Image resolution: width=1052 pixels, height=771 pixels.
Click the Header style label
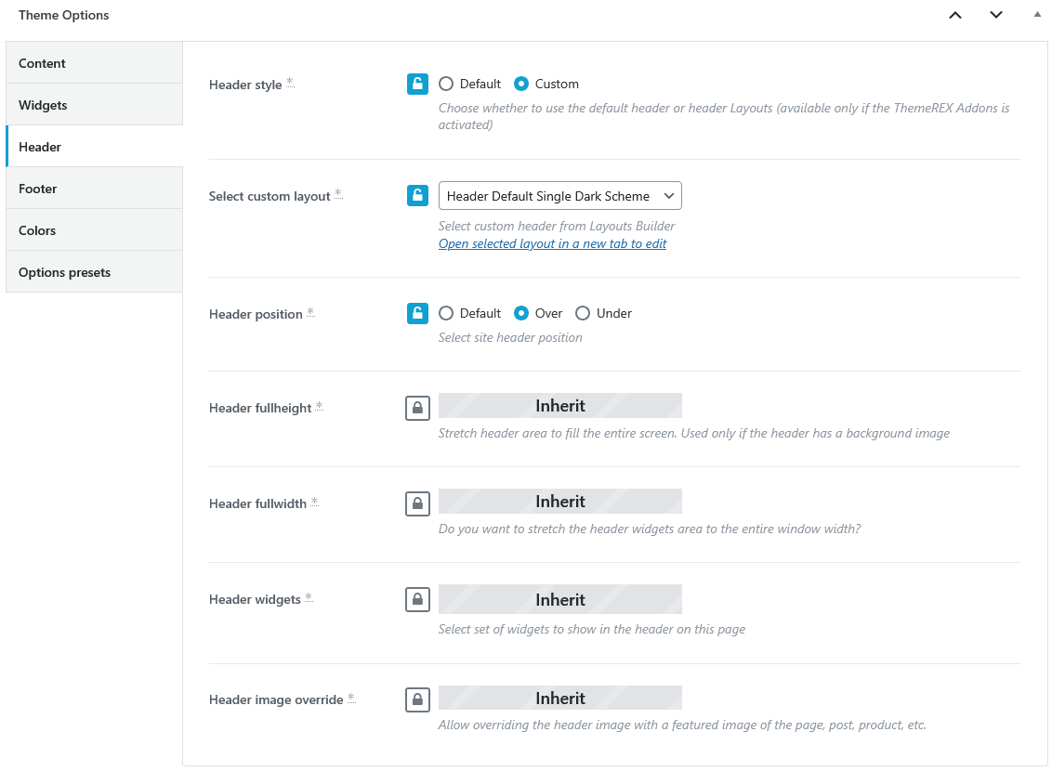[x=245, y=85]
